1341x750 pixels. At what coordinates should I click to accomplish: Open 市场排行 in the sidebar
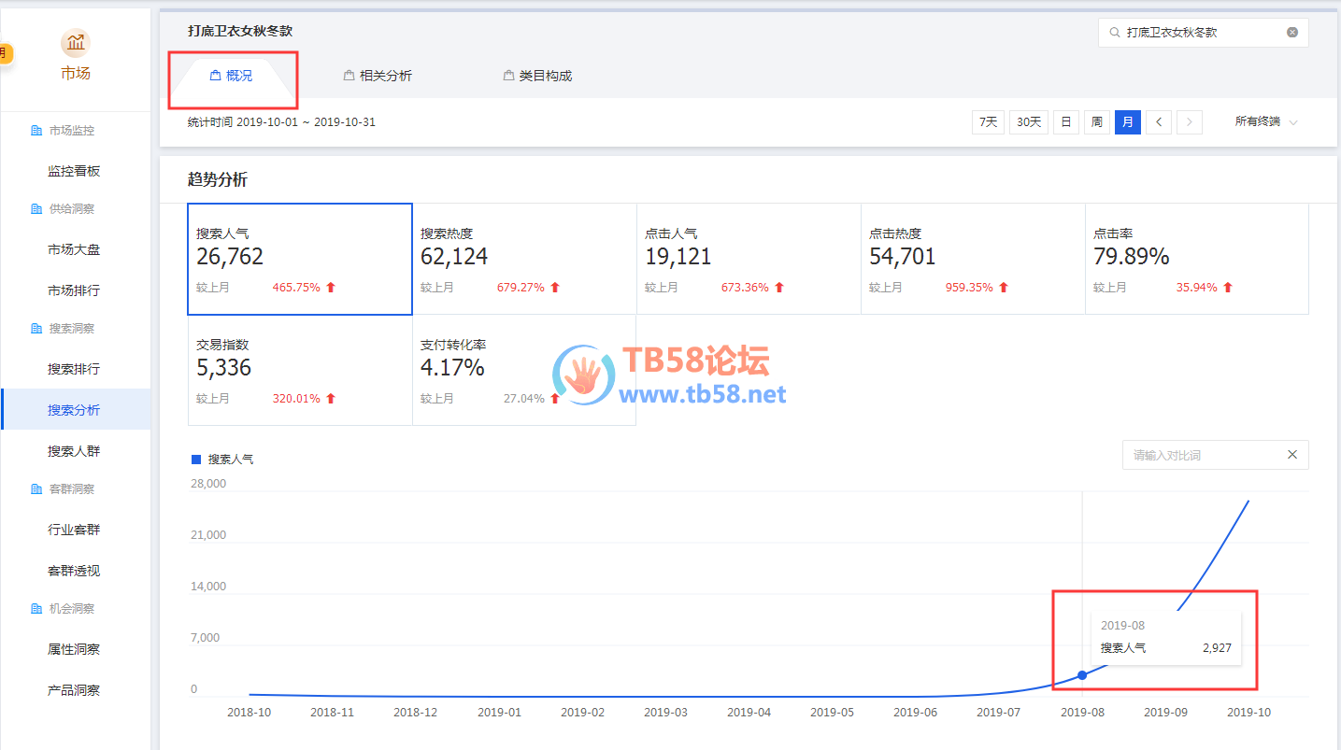(74, 290)
